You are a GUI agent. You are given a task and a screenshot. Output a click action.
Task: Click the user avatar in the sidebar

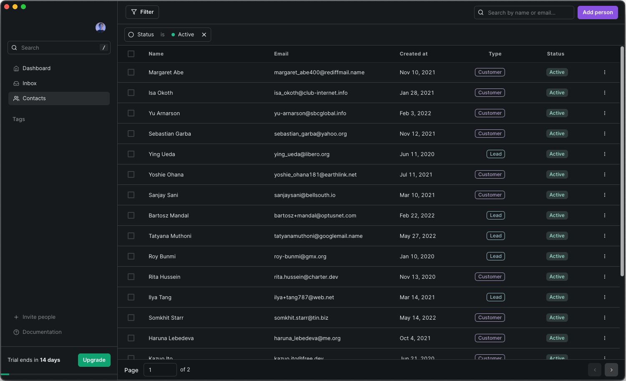coord(101,28)
